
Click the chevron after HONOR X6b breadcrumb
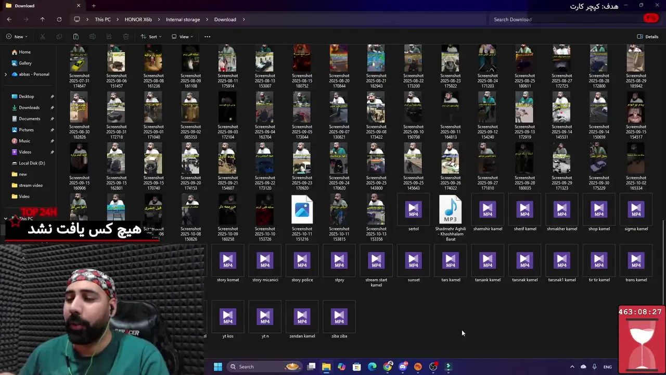click(x=159, y=19)
